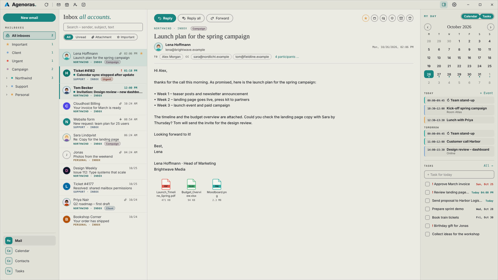
Task: Open the Budget_Overview.xlsx attachment icon
Action: [x=191, y=184]
